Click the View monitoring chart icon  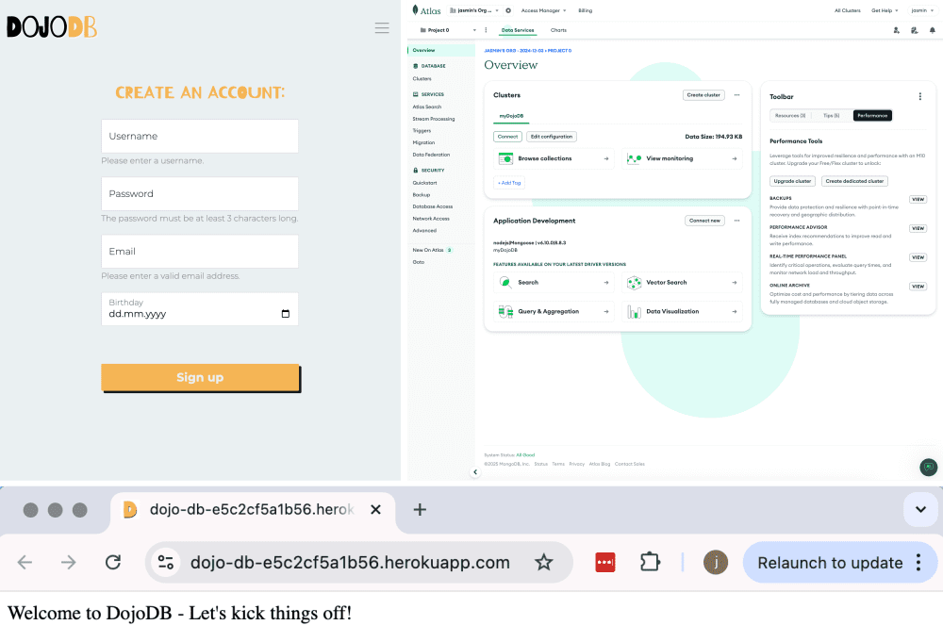pyautogui.click(x=634, y=158)
